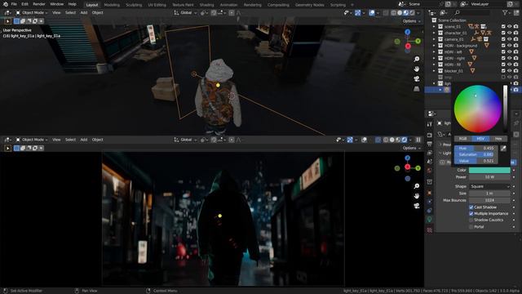Switch to the Shading workspace tab

tap(206, 5)
